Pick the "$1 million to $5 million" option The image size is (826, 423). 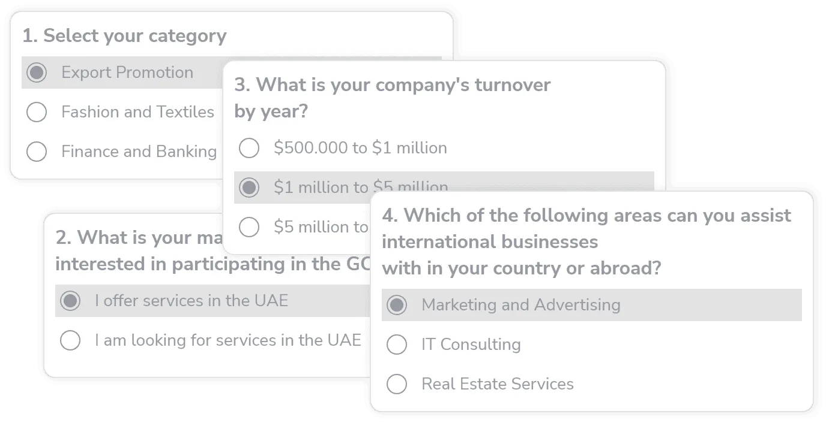pyautogui.click(x=249, y=188)
